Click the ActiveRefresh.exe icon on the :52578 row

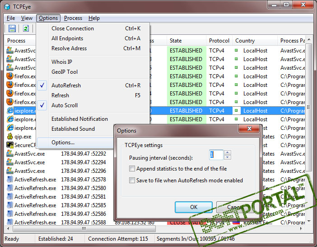[x=9, y=180]
